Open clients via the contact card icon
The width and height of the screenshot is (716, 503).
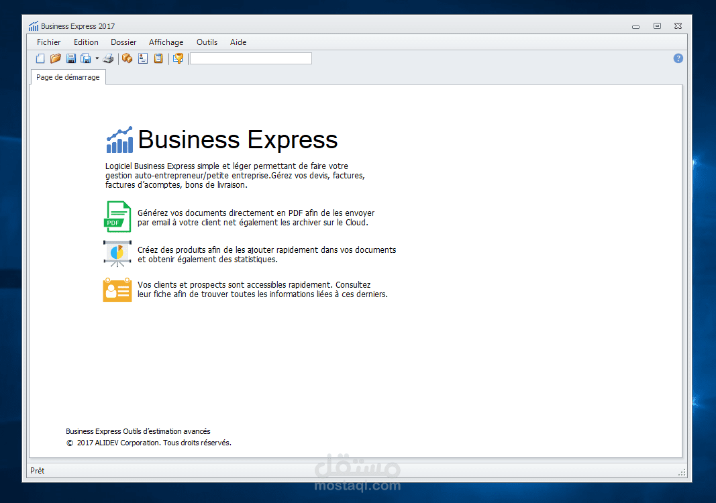point(143,58)
